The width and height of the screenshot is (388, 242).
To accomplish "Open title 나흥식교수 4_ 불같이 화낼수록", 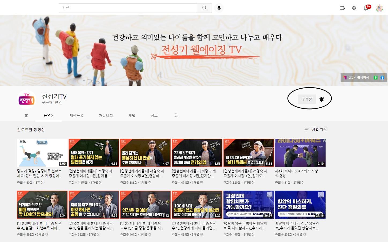I will pos(39,225).
